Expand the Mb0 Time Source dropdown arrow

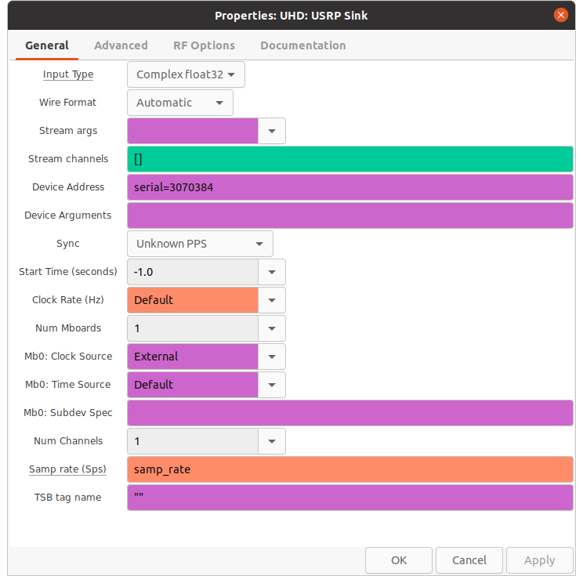pos(272,385)
